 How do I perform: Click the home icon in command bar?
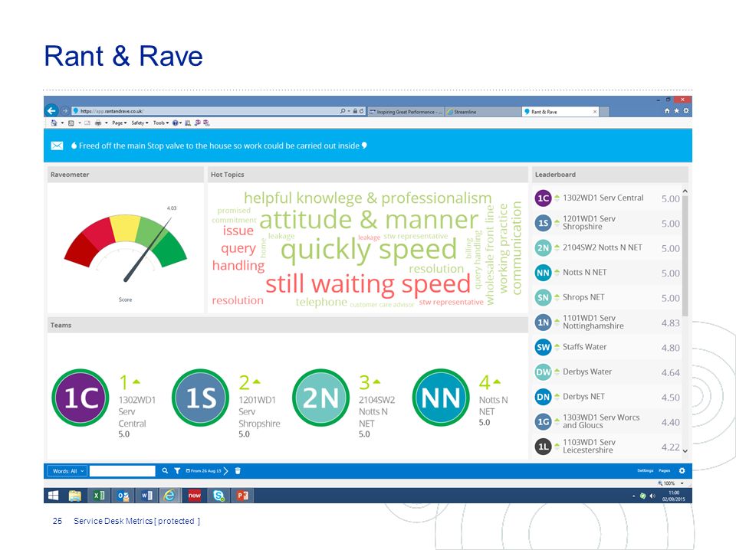click(x=54, y=123)
